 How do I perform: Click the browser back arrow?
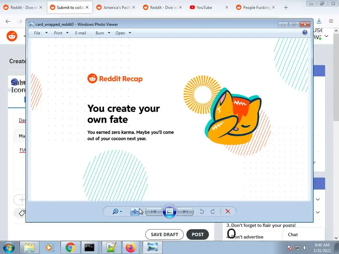coord(8,21)
